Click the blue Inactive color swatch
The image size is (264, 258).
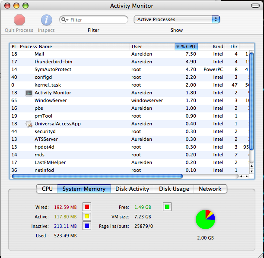(87, 226)
